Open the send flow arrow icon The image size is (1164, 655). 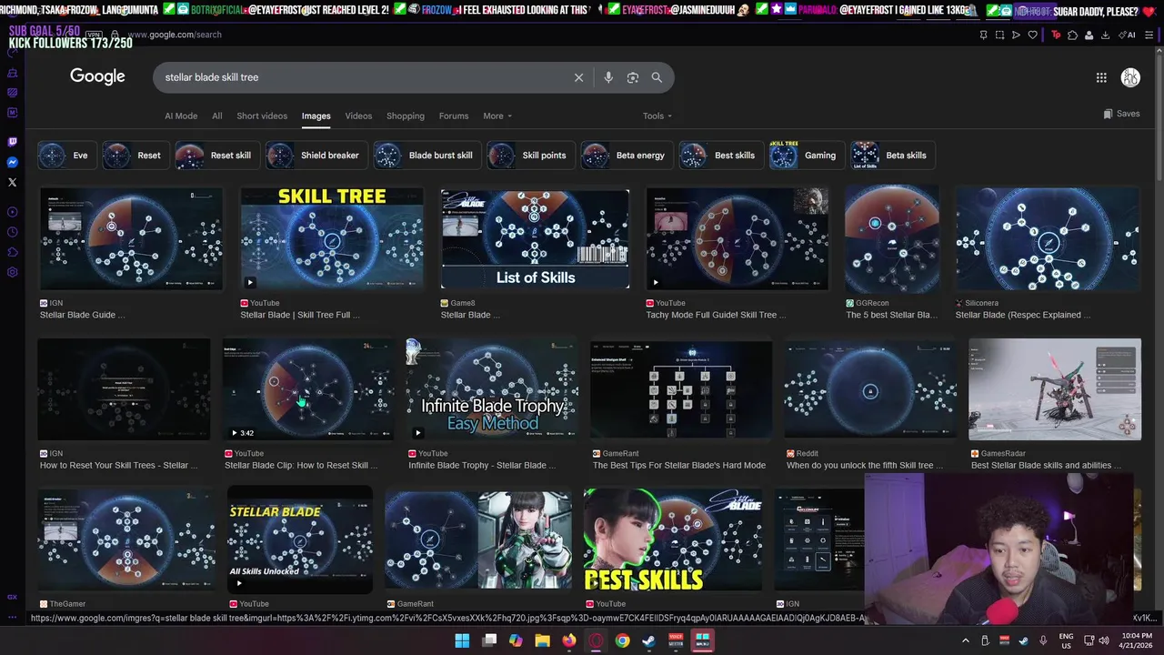click(x=1016, y=35)
